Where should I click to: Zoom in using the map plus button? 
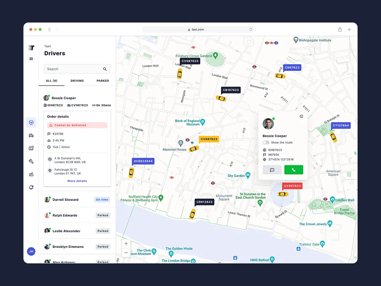click(126, 243)
